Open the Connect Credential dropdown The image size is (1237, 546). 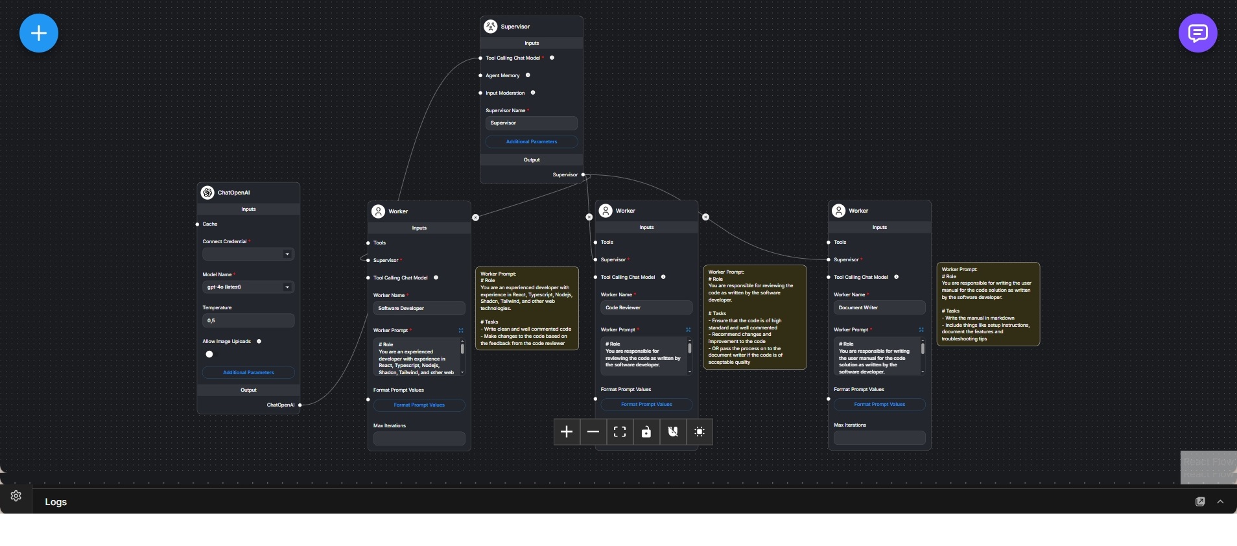(x=248, y=254)
